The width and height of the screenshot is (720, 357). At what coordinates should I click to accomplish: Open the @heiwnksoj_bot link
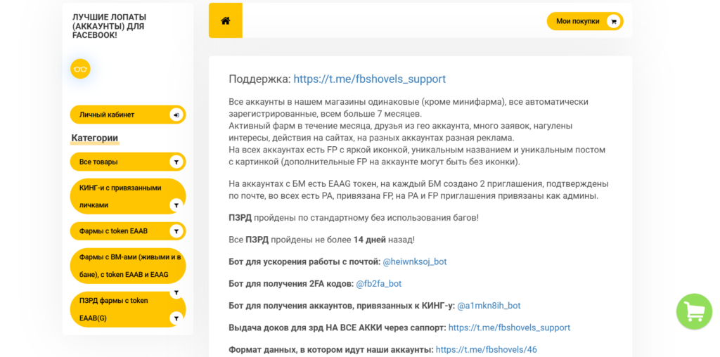(414, 261)
